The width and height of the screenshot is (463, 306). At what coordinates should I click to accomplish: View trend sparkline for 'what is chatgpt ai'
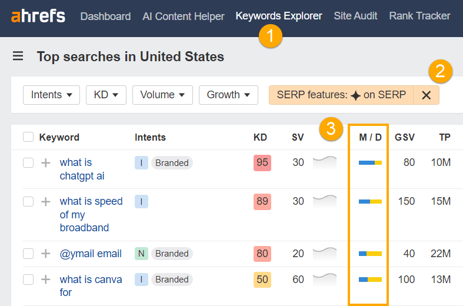click(x=325, y=162)
